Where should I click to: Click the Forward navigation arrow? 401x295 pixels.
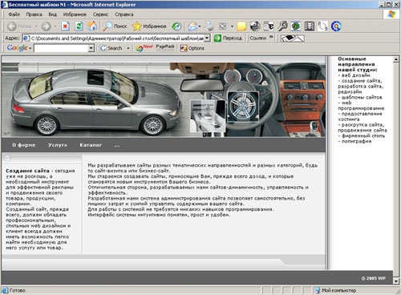tap(46, 26)
